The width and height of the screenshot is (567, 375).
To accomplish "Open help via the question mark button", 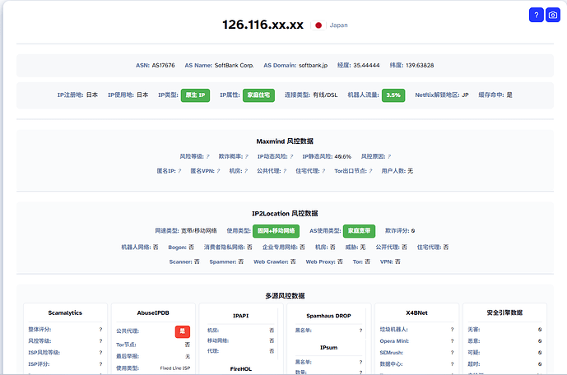I will 537,15.
